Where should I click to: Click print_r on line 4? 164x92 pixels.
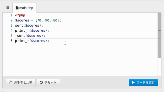pyautogui.click(x=22, y=31)
